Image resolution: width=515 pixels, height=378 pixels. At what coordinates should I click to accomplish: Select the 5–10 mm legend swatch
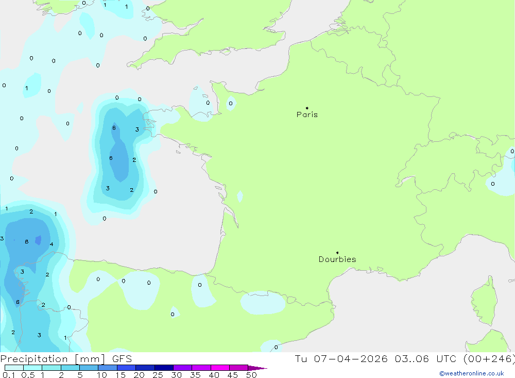pyautogui.click(x=89, y=368)
